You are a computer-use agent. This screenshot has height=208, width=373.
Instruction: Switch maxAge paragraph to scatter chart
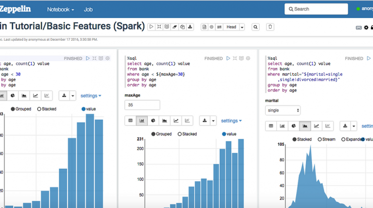tap(187, 121)
